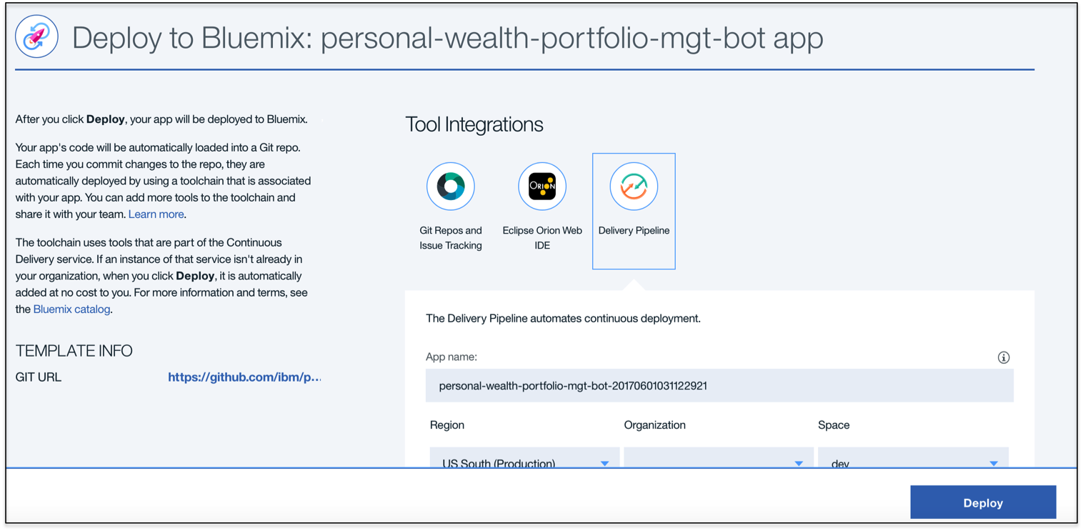This screenshot has width=1083, height=531.
Task: Click the Region label
Action: point(447,425)
